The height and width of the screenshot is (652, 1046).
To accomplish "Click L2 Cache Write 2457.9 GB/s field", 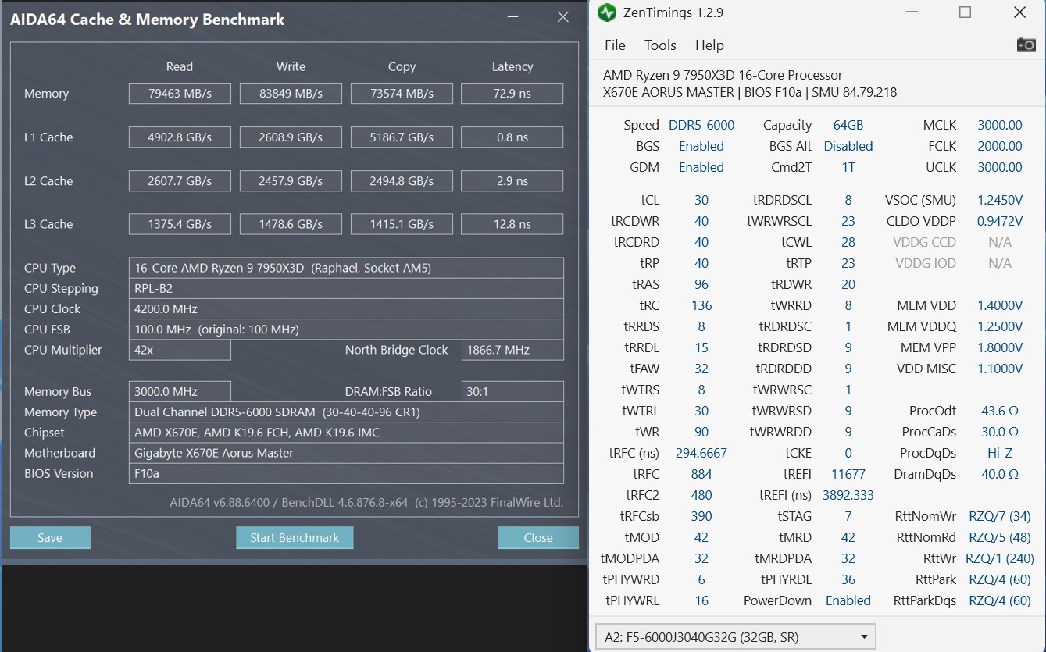I will point(291,181).
